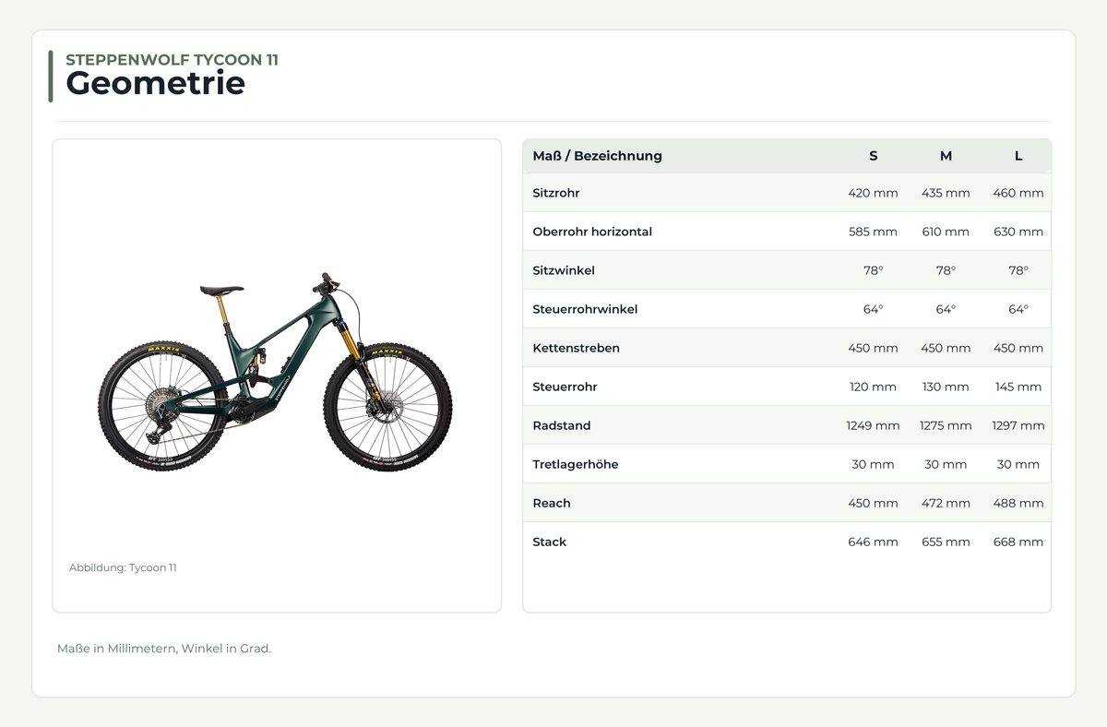Click the Tycoon 11 bike image

[x=276, y=372]
